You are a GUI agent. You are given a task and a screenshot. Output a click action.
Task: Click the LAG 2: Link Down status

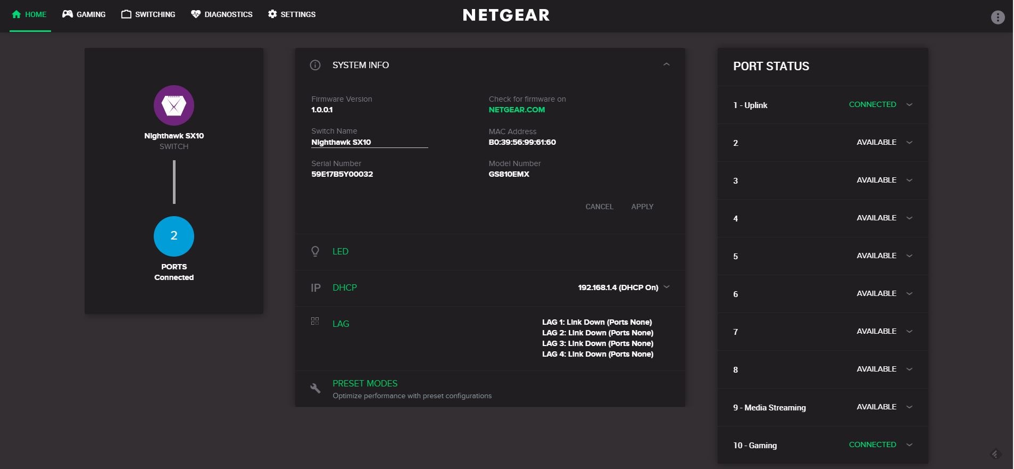597,333
